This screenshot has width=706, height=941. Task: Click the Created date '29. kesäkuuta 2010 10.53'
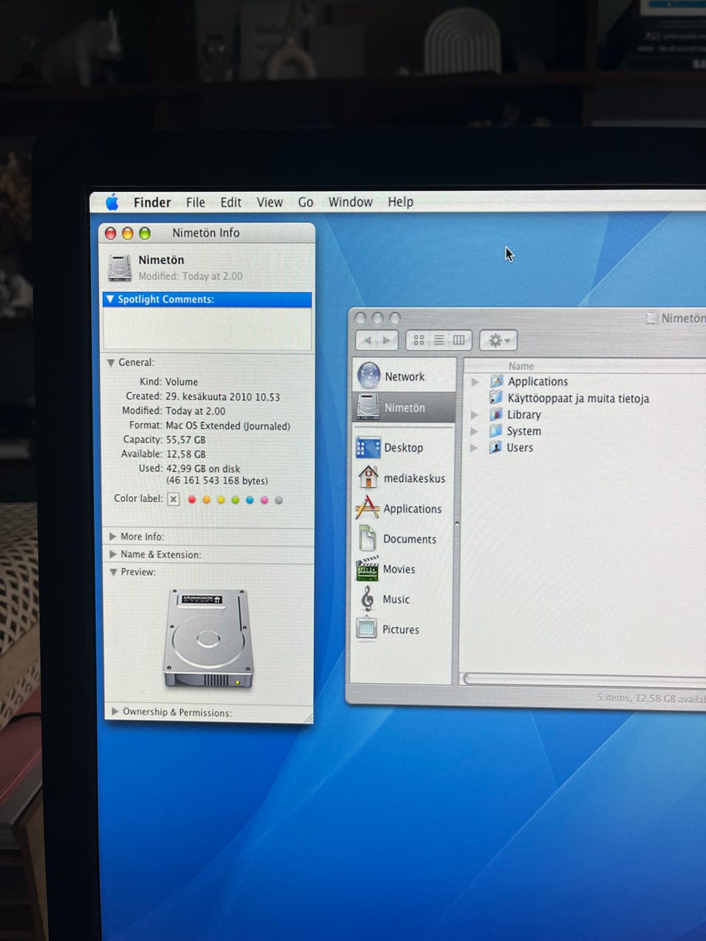pyautogui.click(x=223, y=396)
